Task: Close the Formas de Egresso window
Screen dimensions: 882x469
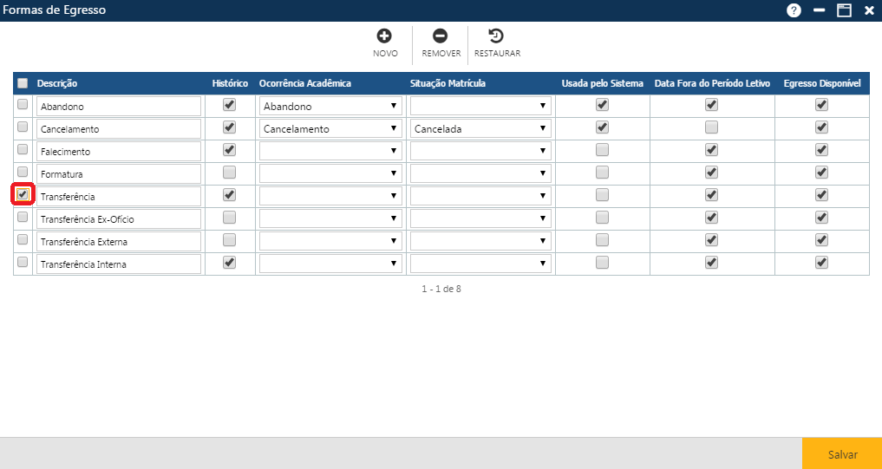Action: tap(868, 10)
